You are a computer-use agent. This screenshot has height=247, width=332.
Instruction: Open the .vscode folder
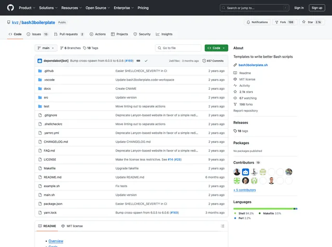[49, 80]
